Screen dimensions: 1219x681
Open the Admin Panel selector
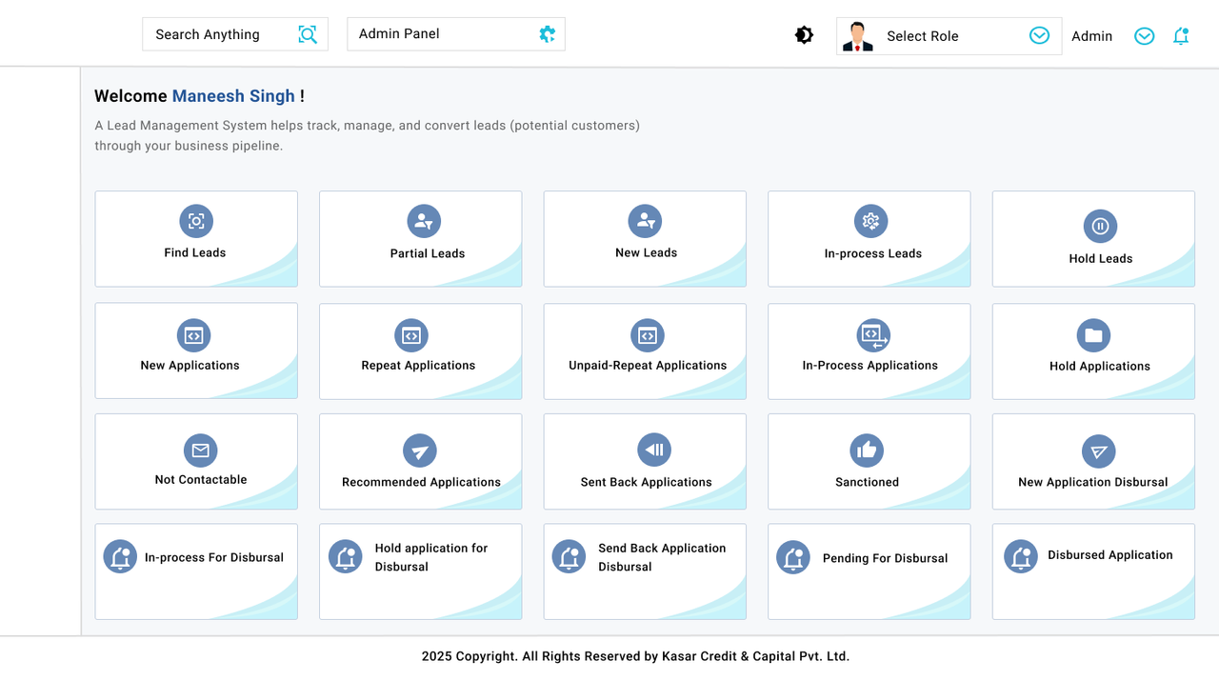click(455, 32)
